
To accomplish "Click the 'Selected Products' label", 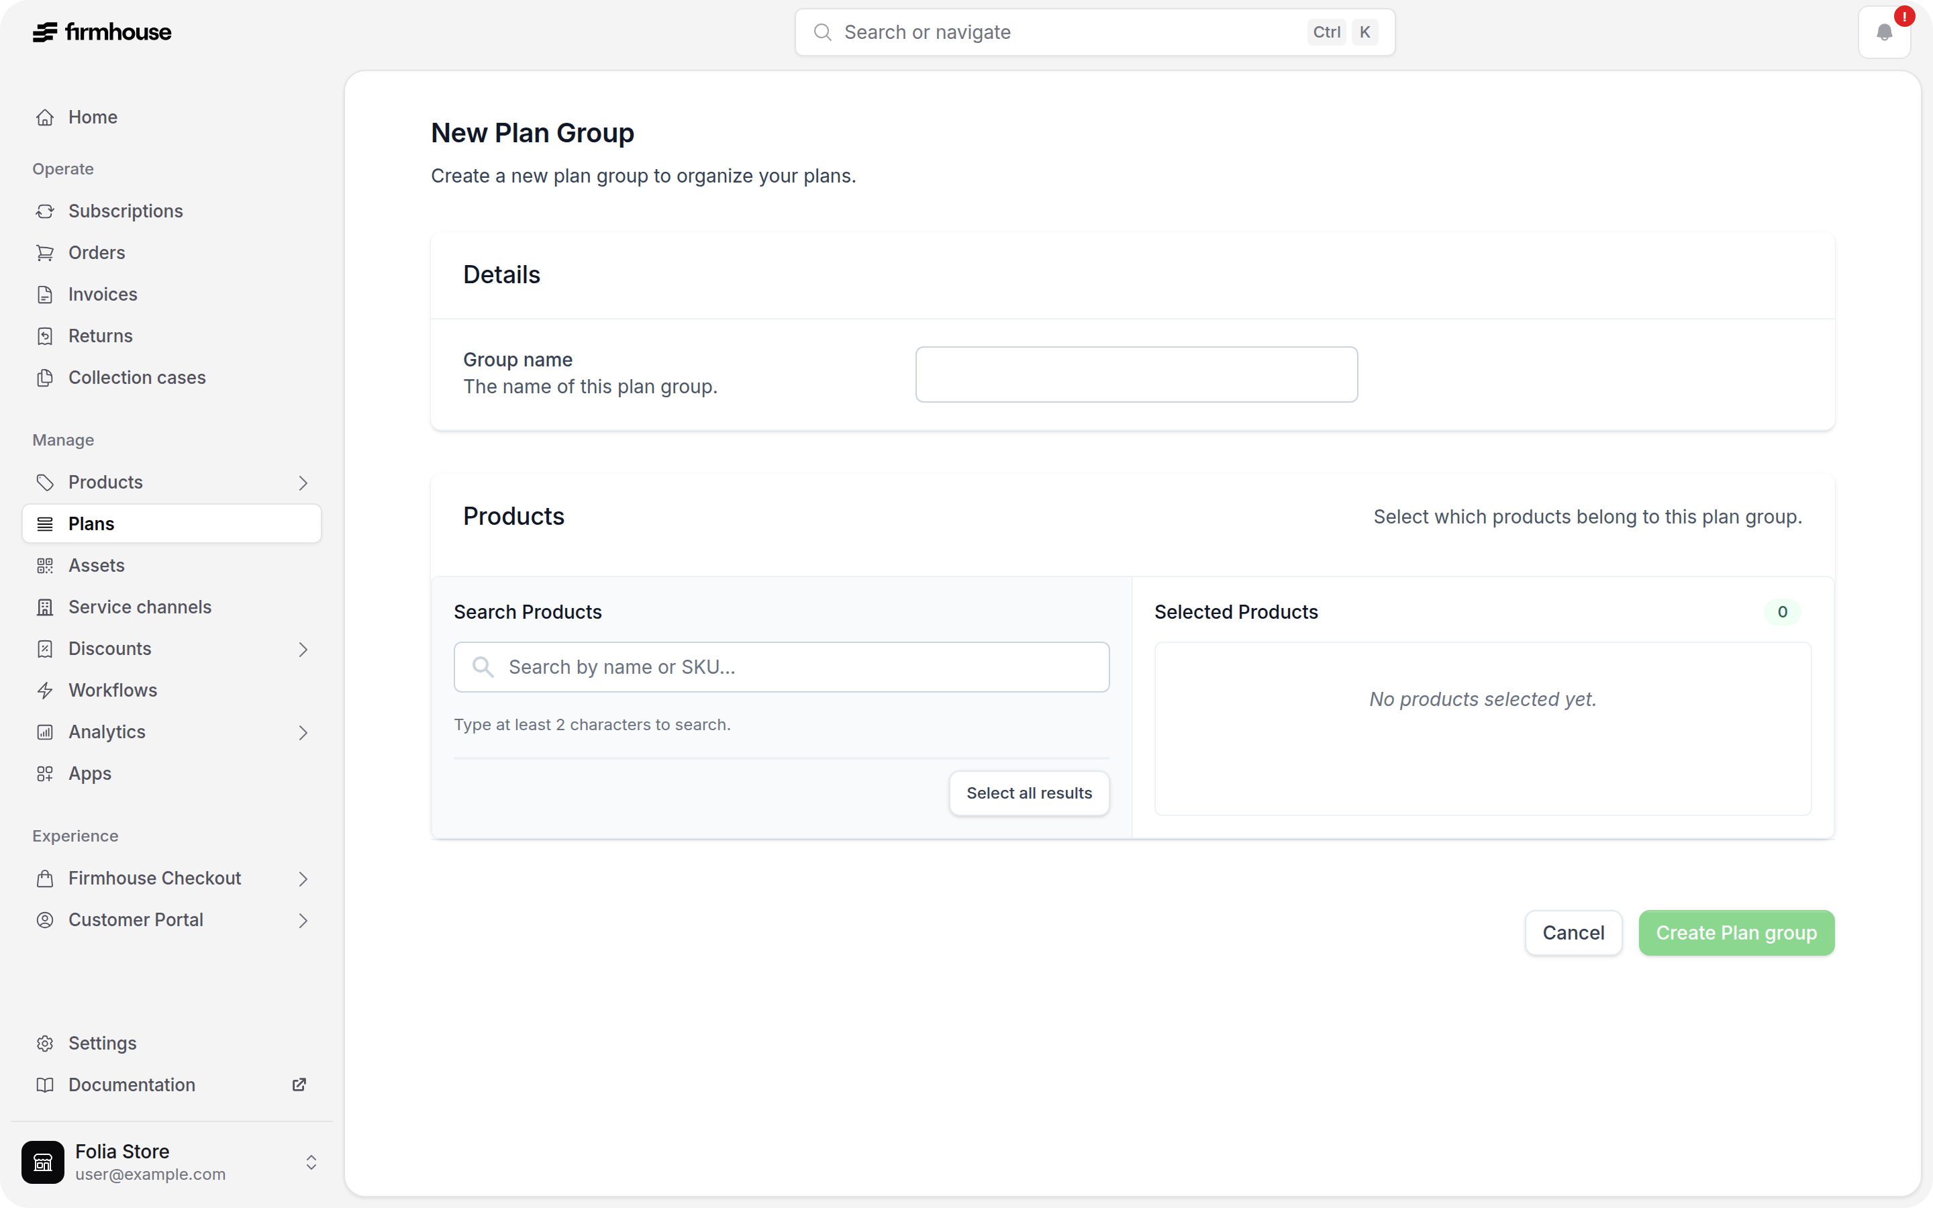I will pos(1236,611).
